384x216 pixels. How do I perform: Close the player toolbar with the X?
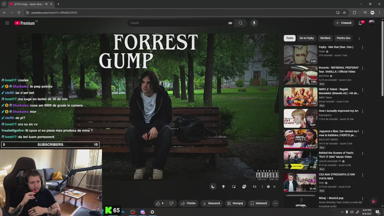[x=274, y=187]
